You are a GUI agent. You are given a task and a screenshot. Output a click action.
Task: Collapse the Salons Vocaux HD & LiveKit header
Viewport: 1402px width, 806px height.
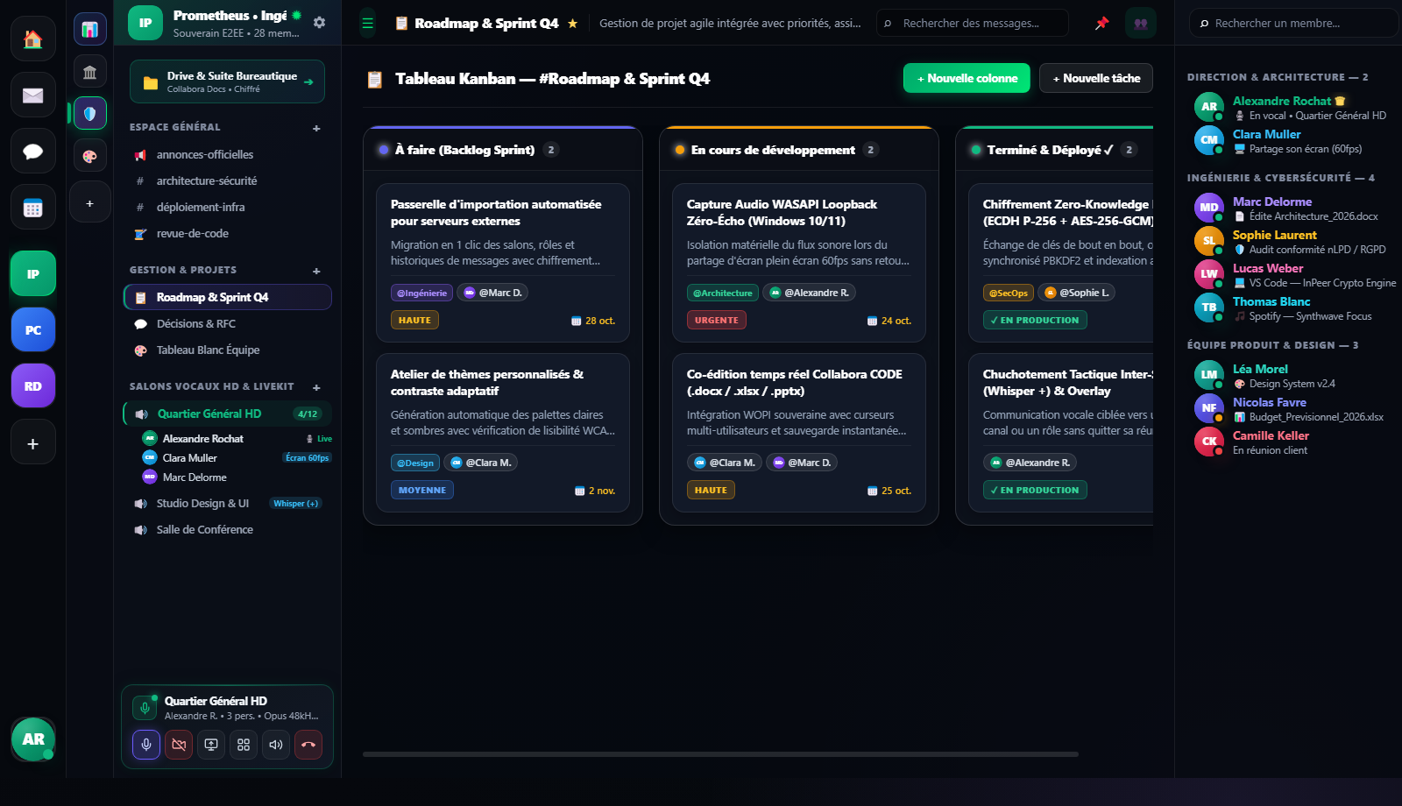[212, 386]
